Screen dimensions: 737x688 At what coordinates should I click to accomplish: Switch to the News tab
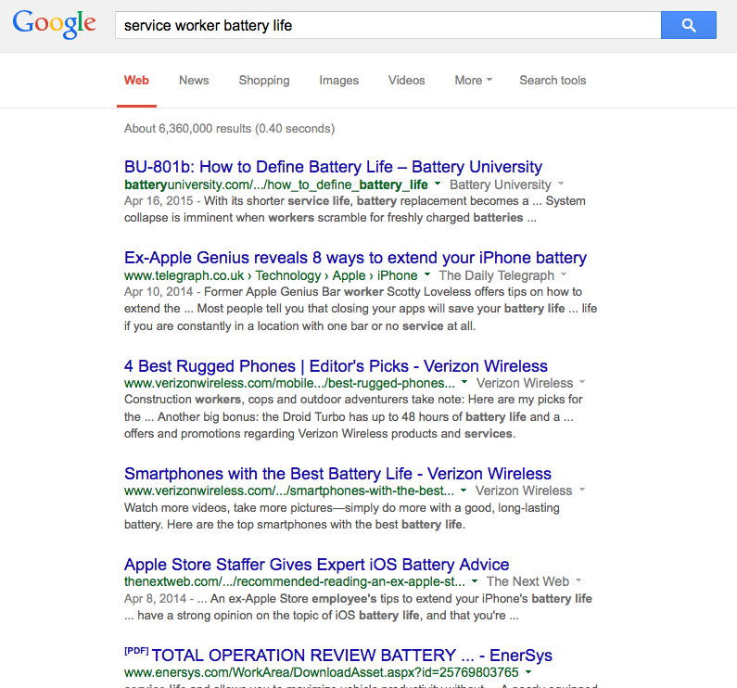point(194,81)
